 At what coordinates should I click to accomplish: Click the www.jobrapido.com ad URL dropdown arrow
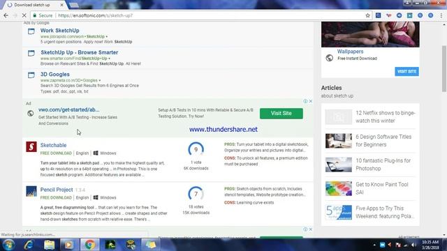tap(107, 37)
